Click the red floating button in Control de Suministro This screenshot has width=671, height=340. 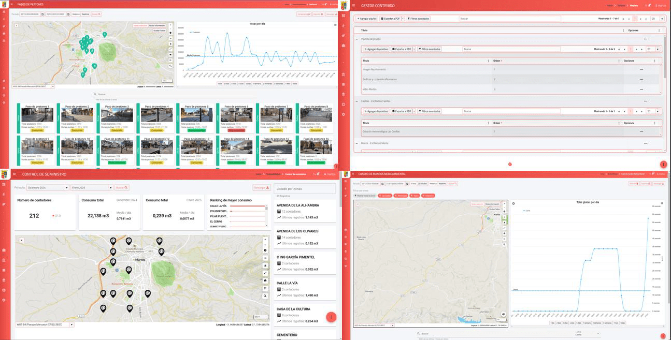331,317
